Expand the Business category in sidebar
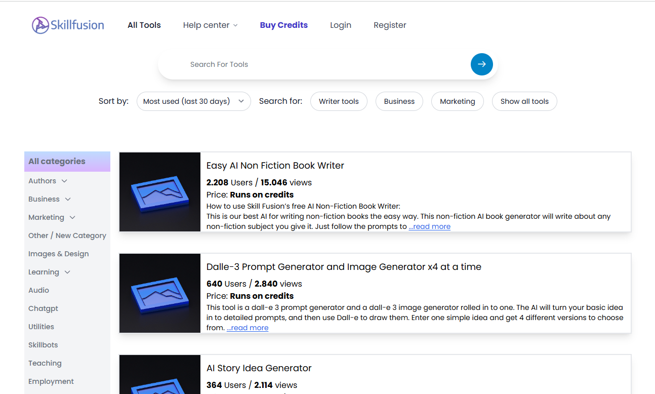 coord(68,200)
